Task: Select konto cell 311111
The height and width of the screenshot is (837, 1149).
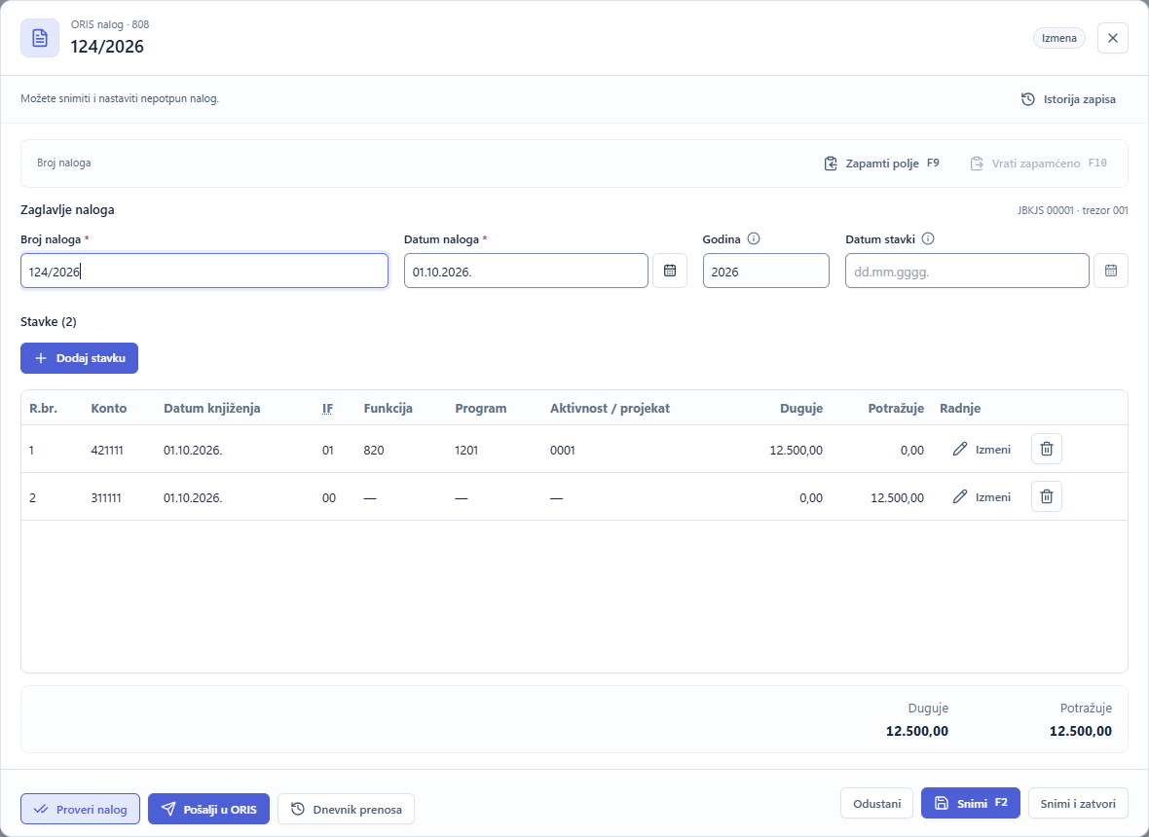Action: point(106,498)
